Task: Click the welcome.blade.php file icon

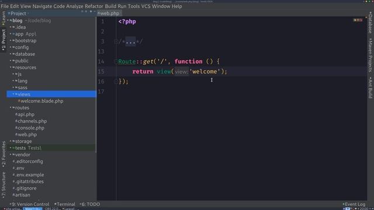Action: tap(19, 101)
